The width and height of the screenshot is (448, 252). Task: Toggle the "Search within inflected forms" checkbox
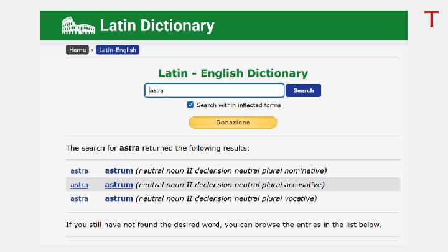point(190,105)
